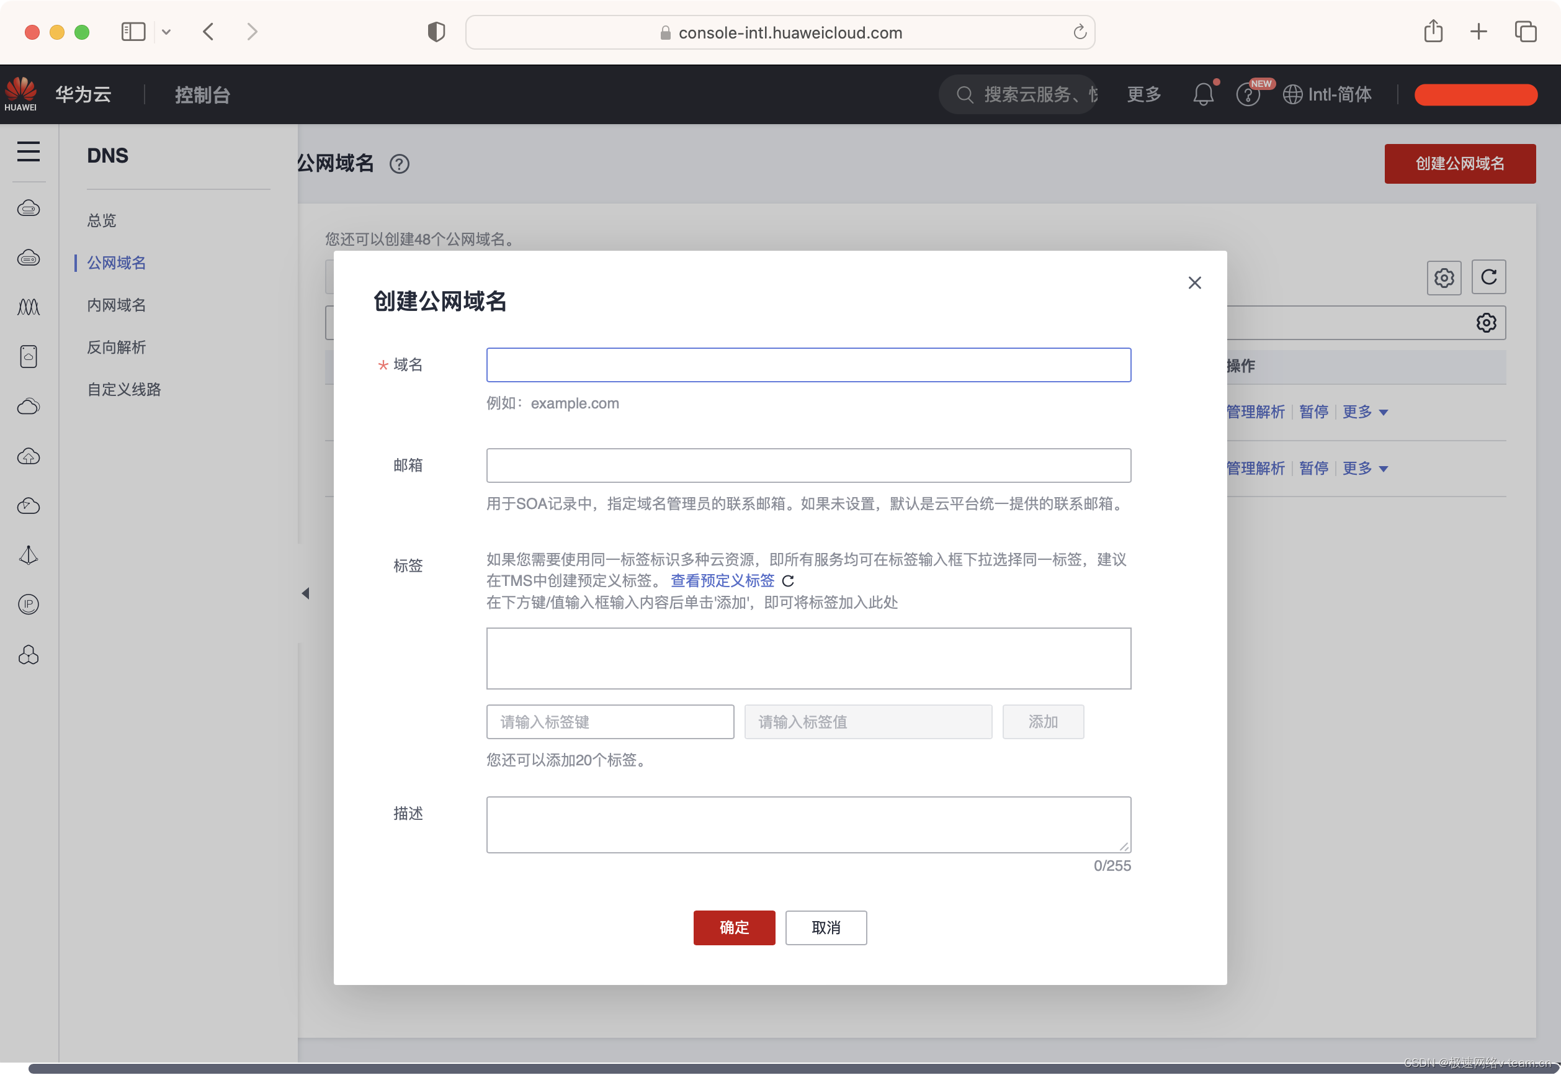Collapse the DNS navigation panel arrow
Screen dimensions: 1561x1075
[x=305, y=593]
